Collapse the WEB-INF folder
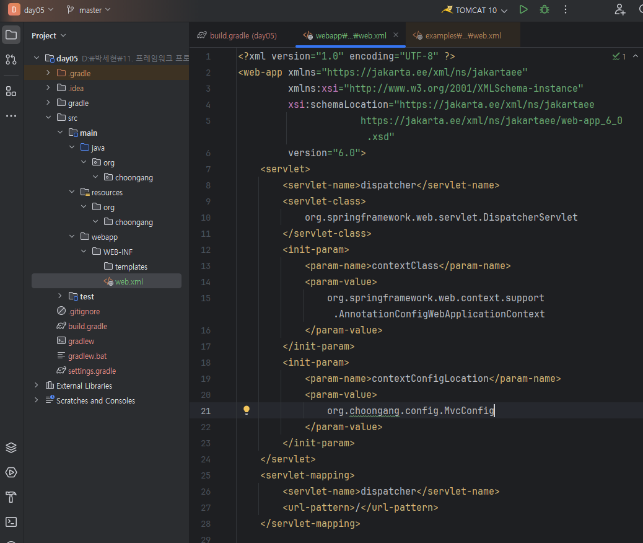 click(84, 252)
